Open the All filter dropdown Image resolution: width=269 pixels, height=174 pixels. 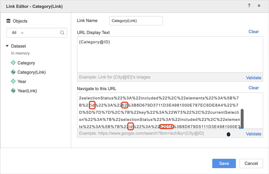point(18,33)
